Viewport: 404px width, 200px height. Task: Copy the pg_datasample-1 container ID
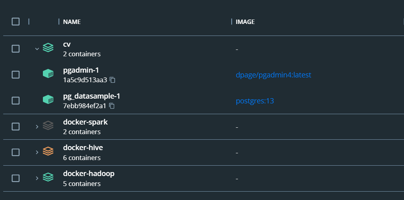[111, 106]
